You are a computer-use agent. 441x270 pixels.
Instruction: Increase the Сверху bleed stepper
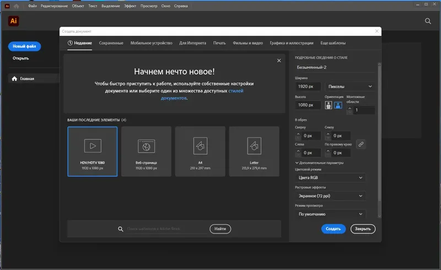click(x=298, y=134)
